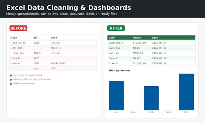Select the 2025-03-04 date in Mike O.'s row

[x=159, y=63]
